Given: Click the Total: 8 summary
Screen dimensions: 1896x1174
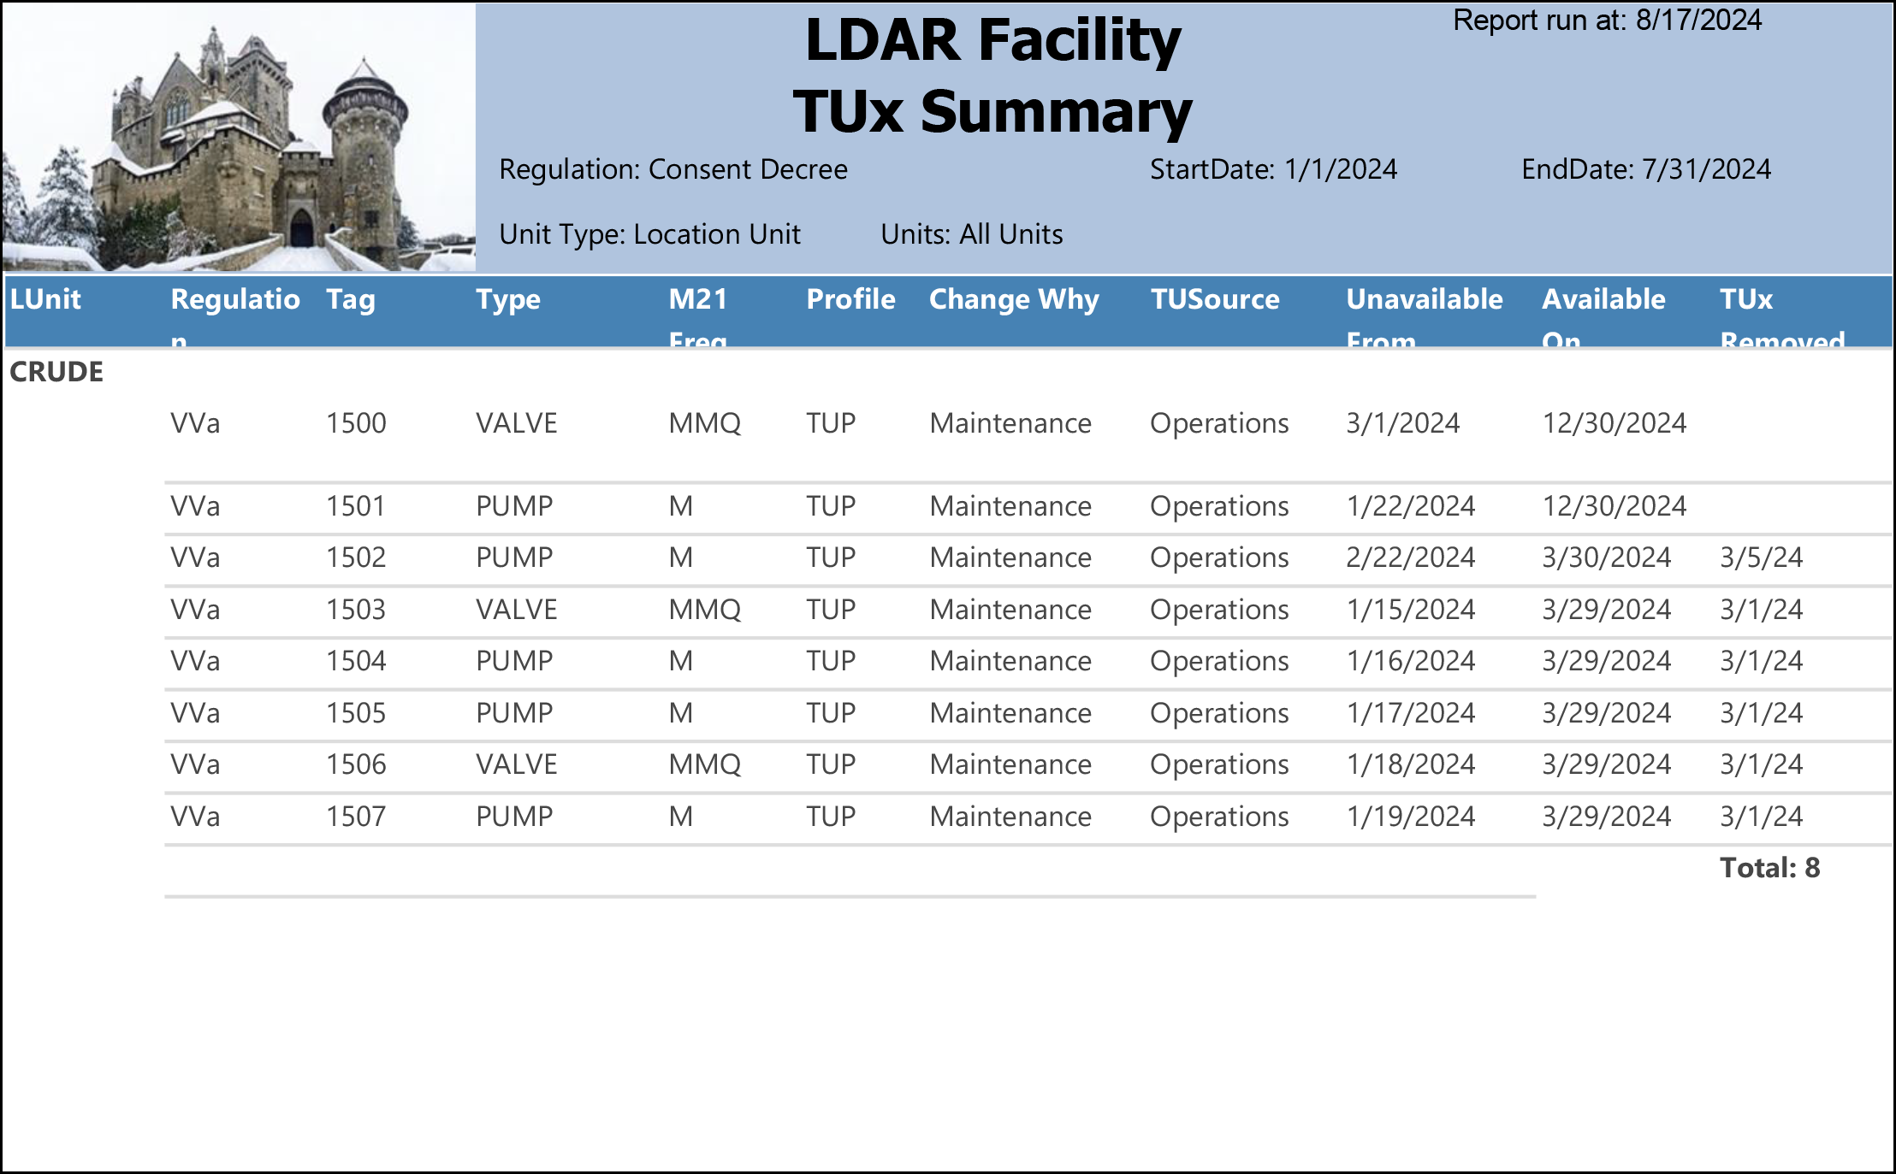Looking at the screenshot, I should 1770,868.
